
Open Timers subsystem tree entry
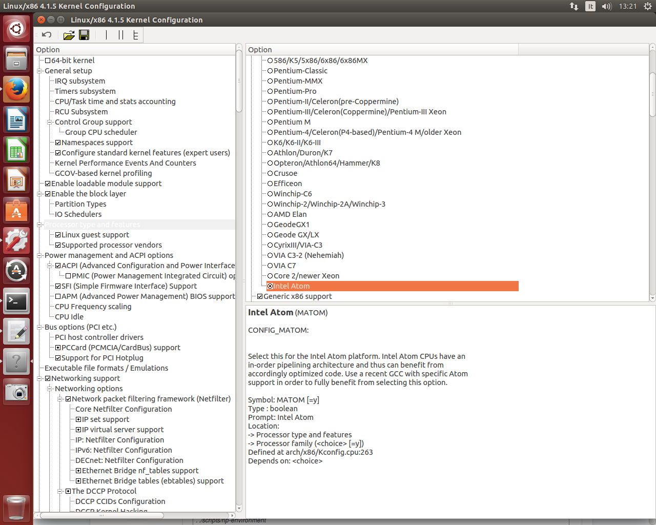[x=85, y=91]
